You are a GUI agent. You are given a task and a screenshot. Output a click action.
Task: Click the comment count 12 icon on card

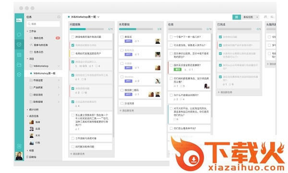tap(83, 93)
